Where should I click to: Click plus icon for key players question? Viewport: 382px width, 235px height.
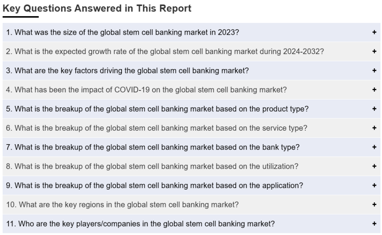coord(374,224)
